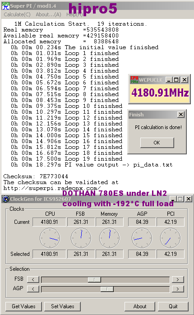The height and width of the screenshot is (315, 194).
Task: Click the ClockGen title bar icon
Action: (x=5, y=199)
